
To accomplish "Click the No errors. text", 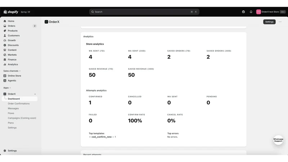I will click(172, 137).
